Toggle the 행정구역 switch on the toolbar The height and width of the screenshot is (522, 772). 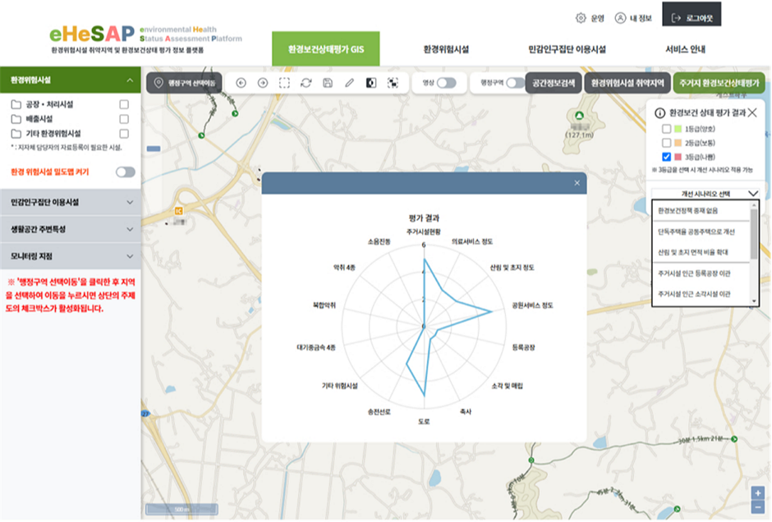click(x=515, y=83)
